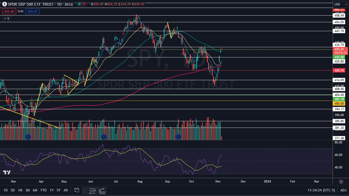The height and width of the screenshot is (196, 349).
Task: Click the orange 400.00 price axis label
Action: [340, 103]
